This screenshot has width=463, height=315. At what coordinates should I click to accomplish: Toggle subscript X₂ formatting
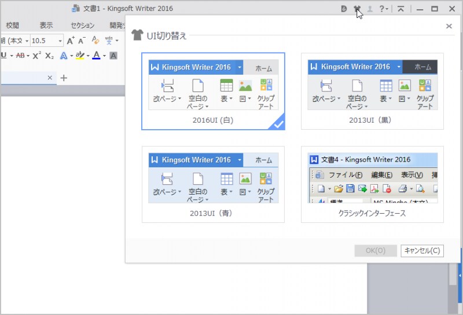pos(50,56)
